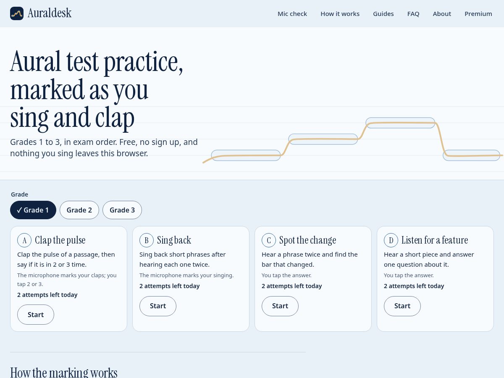Visit the About page

point(442,14)
